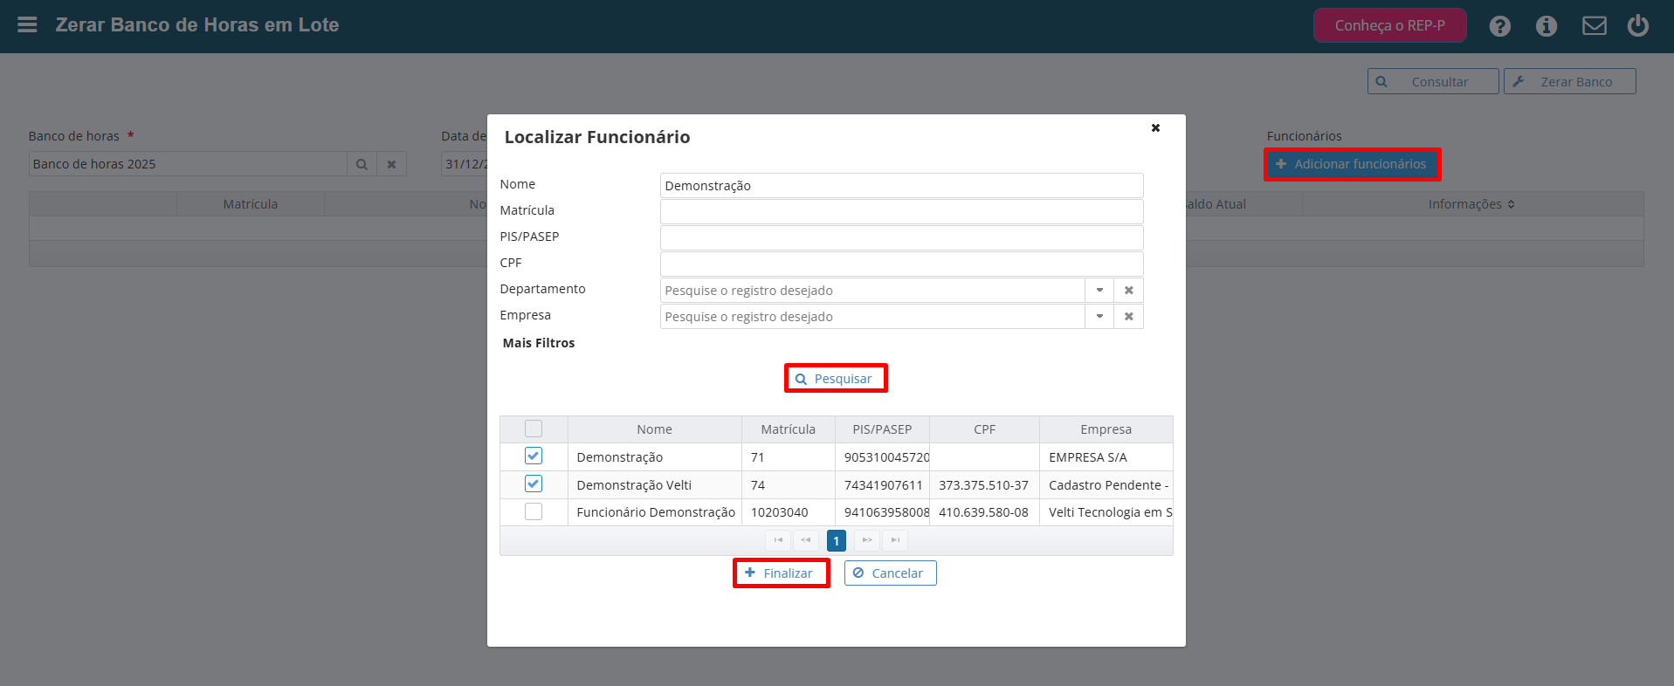1674x686 pixels.
Task: Click the Nome field containing Demonstração
Action: point(901,185)
